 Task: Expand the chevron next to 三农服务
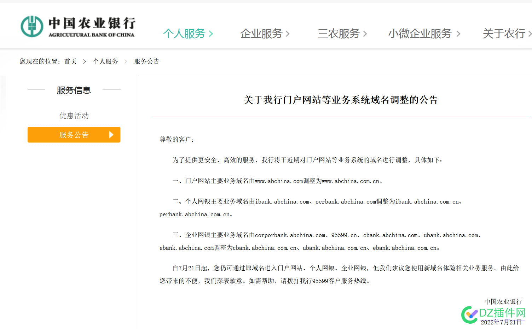tap(365, 34)
